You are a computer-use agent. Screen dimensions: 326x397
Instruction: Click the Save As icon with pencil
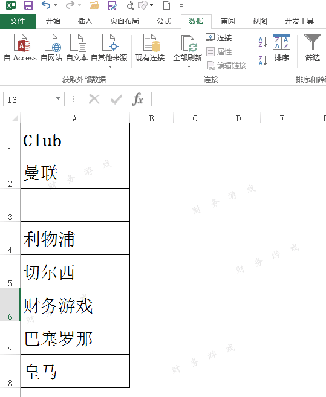coord(112,5)
